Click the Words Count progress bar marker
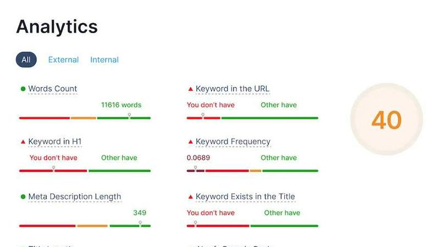This screenshot has width=440, height=247. tap(130, 116)
